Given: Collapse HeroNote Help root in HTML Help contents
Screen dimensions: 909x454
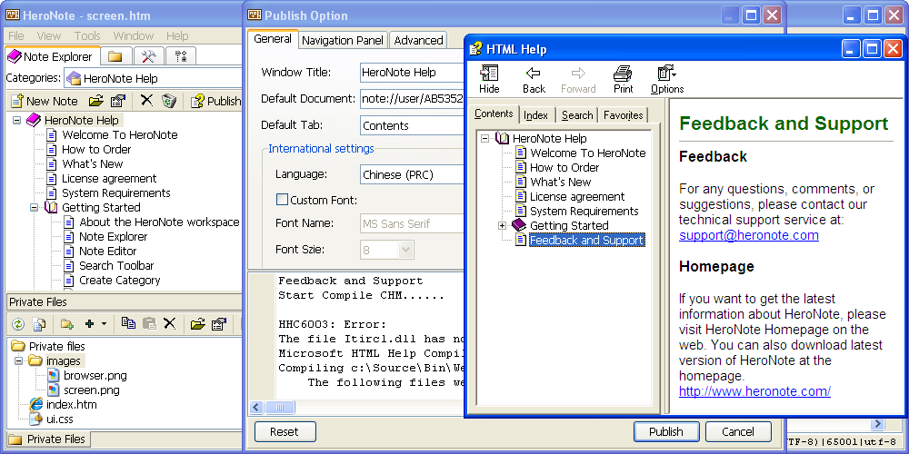Looking at the screenshot, I should point(484,138).
